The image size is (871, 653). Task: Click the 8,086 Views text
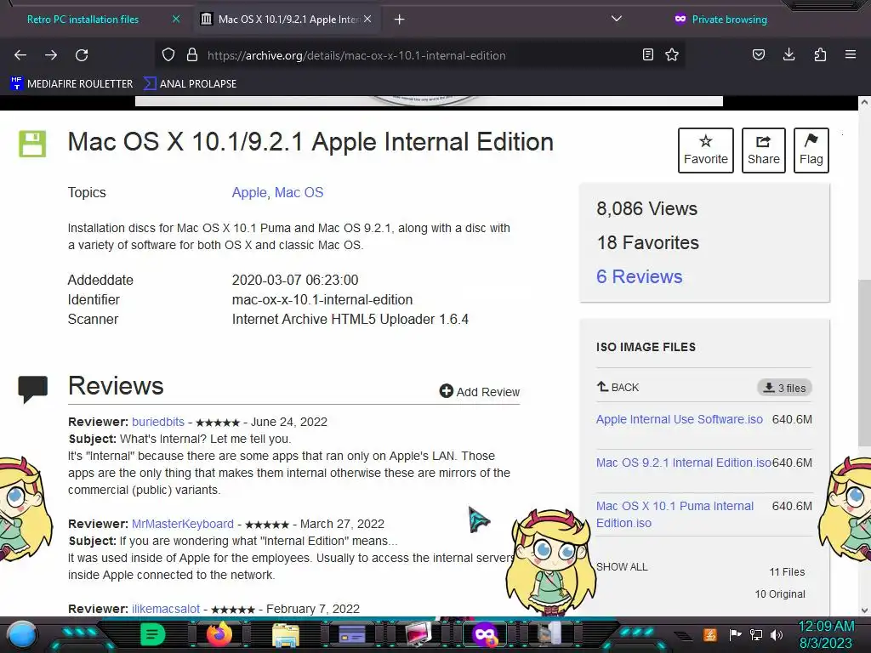pos(646,209)
